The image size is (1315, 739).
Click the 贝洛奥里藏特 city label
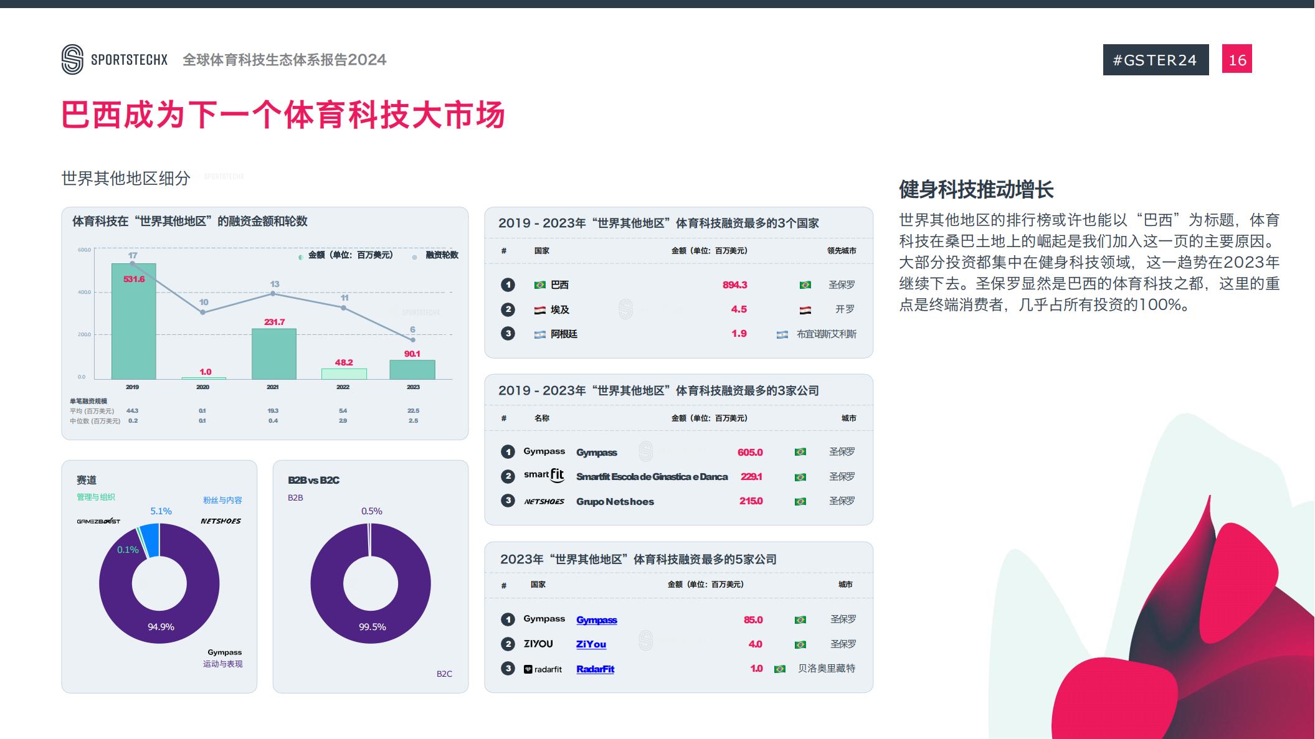[827, 669]
